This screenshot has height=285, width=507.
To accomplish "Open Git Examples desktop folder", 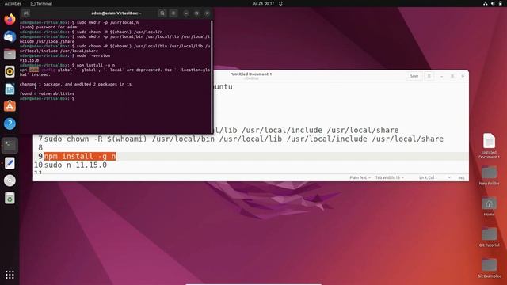I will click(489, 268).
